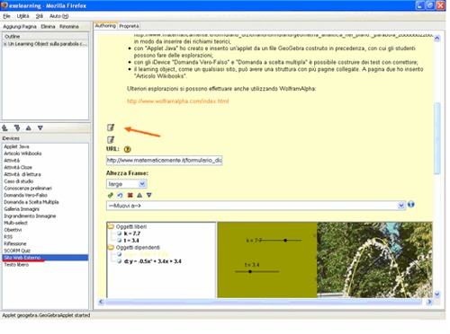Click the fountain photo in GeoGebra applet
Image resolution: width=450 pixels, height=334 pixels.
374,259
